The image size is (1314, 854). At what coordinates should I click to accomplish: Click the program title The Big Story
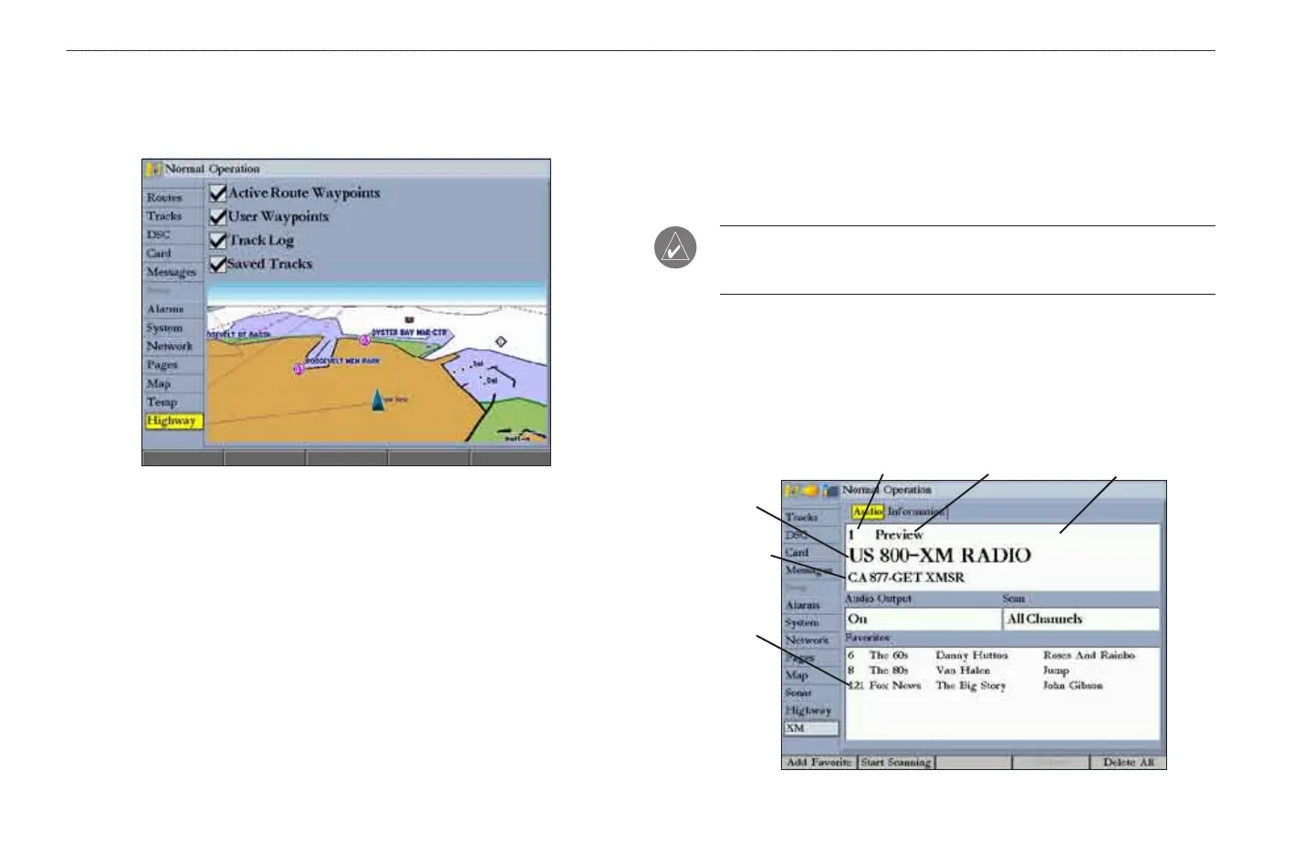[971, 685]
